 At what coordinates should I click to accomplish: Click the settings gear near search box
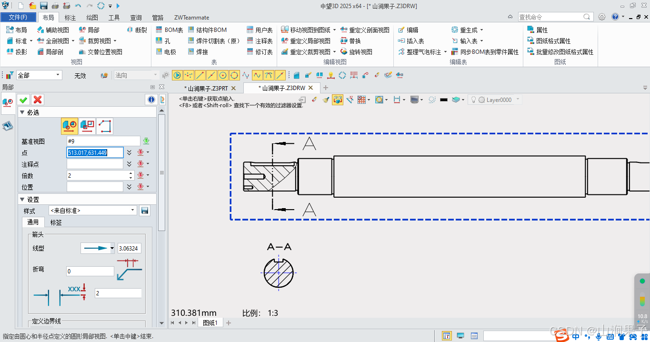602,17
